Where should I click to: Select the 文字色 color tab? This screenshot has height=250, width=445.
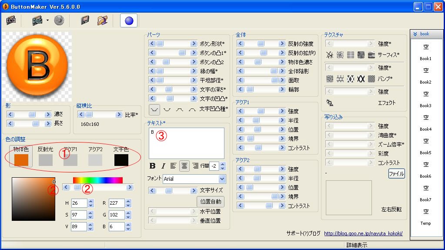click(121, 157)
